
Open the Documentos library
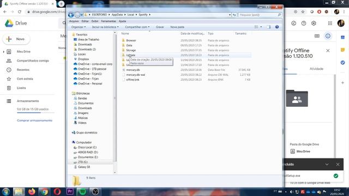tap(86, 103)
